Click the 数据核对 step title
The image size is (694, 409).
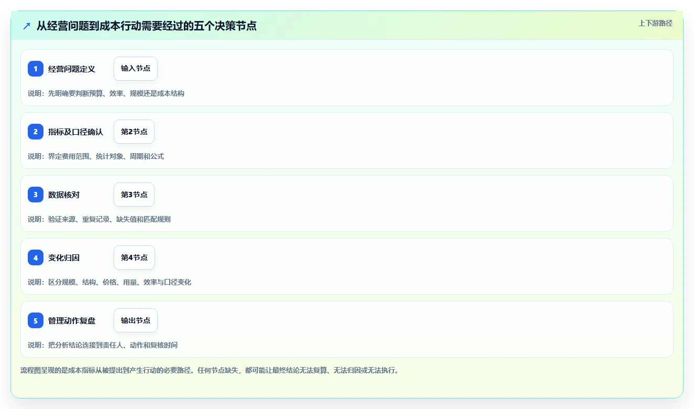point(64,195)
